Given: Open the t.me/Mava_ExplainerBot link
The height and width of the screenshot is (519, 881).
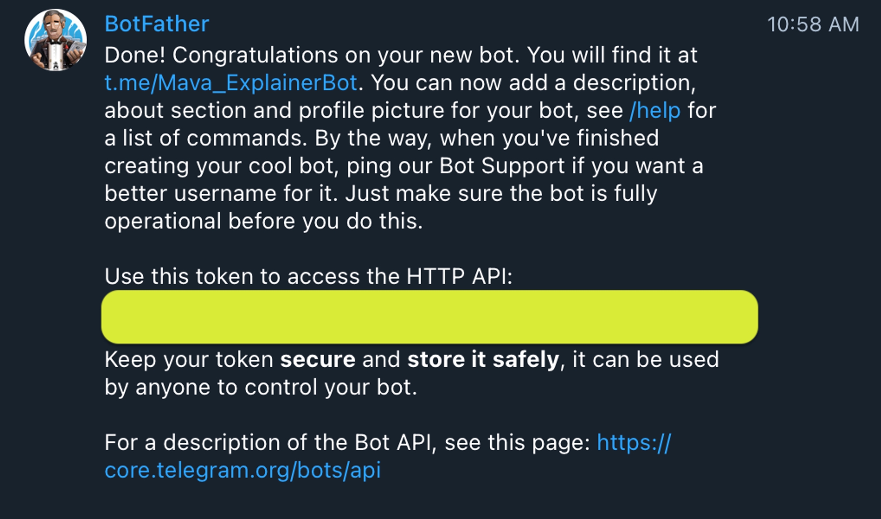Looking at the screenshot, I should point(230,83).
